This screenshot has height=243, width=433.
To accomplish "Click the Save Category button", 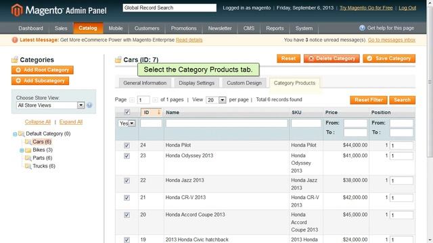I will pos(389,59).
